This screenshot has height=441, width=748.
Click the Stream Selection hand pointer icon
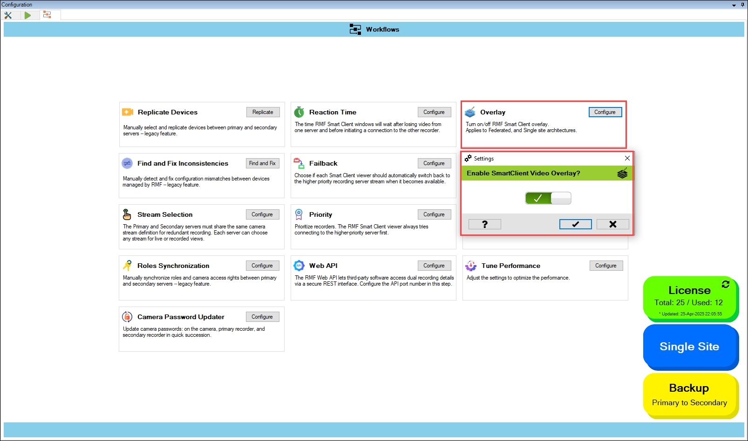pos(127,214)
